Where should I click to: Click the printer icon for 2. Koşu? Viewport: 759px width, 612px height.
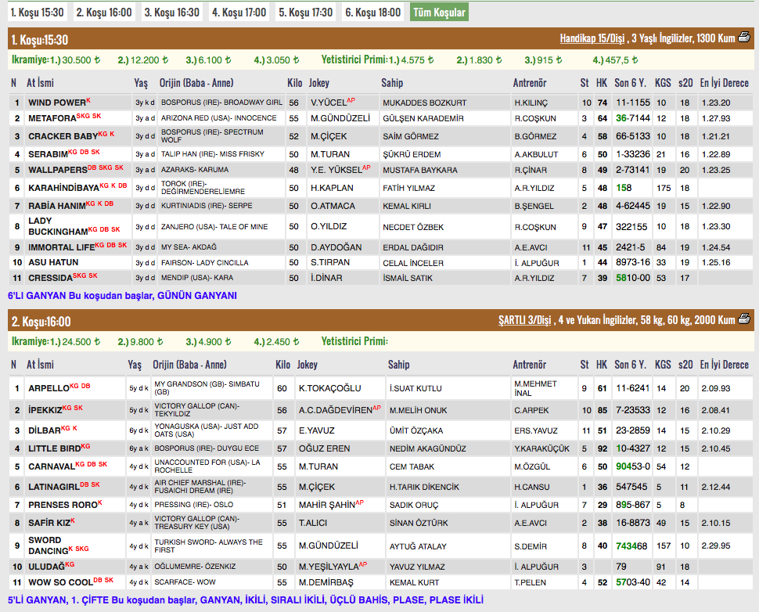coord(744,319)
